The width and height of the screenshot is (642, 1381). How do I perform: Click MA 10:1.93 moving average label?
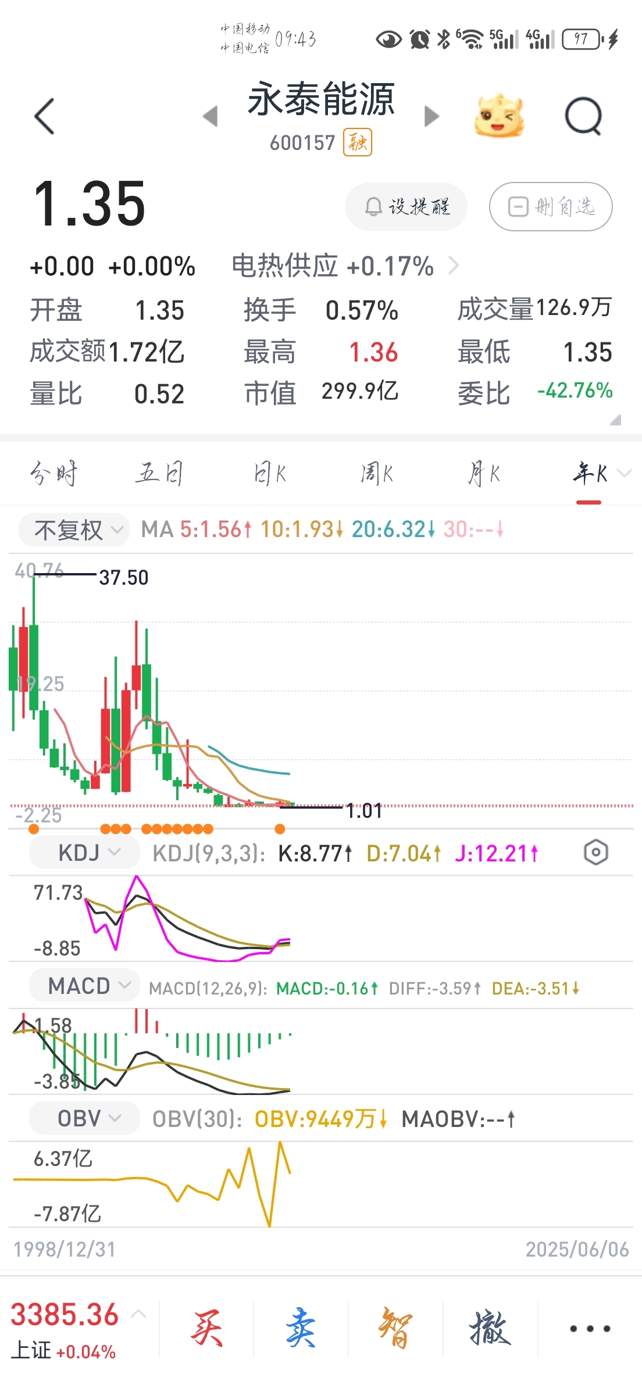[x=302, y=529]
